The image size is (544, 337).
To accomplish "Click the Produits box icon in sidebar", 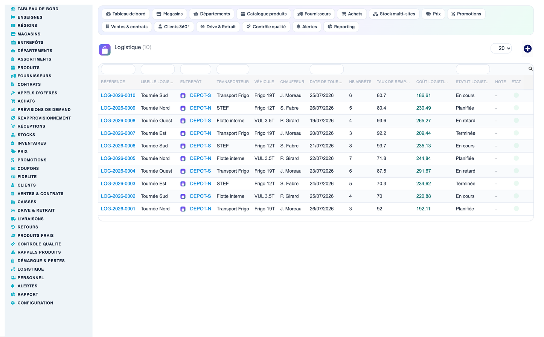I will (x=13, y=68).
